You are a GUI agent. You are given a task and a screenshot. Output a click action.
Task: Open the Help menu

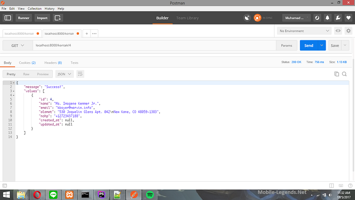[x=61, y=8]
